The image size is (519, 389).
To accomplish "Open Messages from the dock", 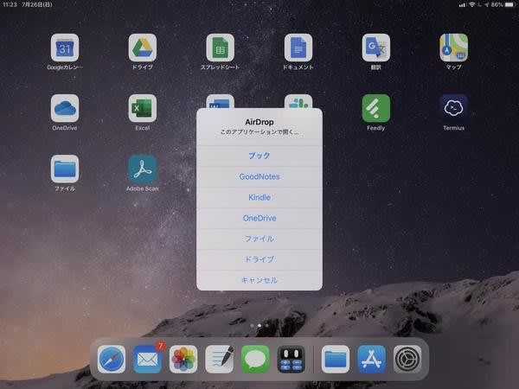I will coord(255,360).
